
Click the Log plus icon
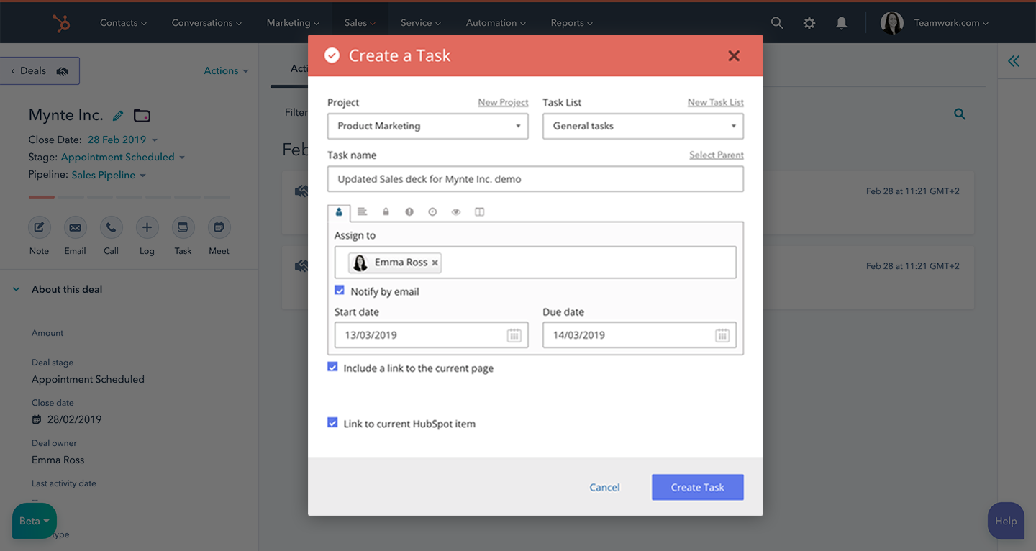pos(147,228)
